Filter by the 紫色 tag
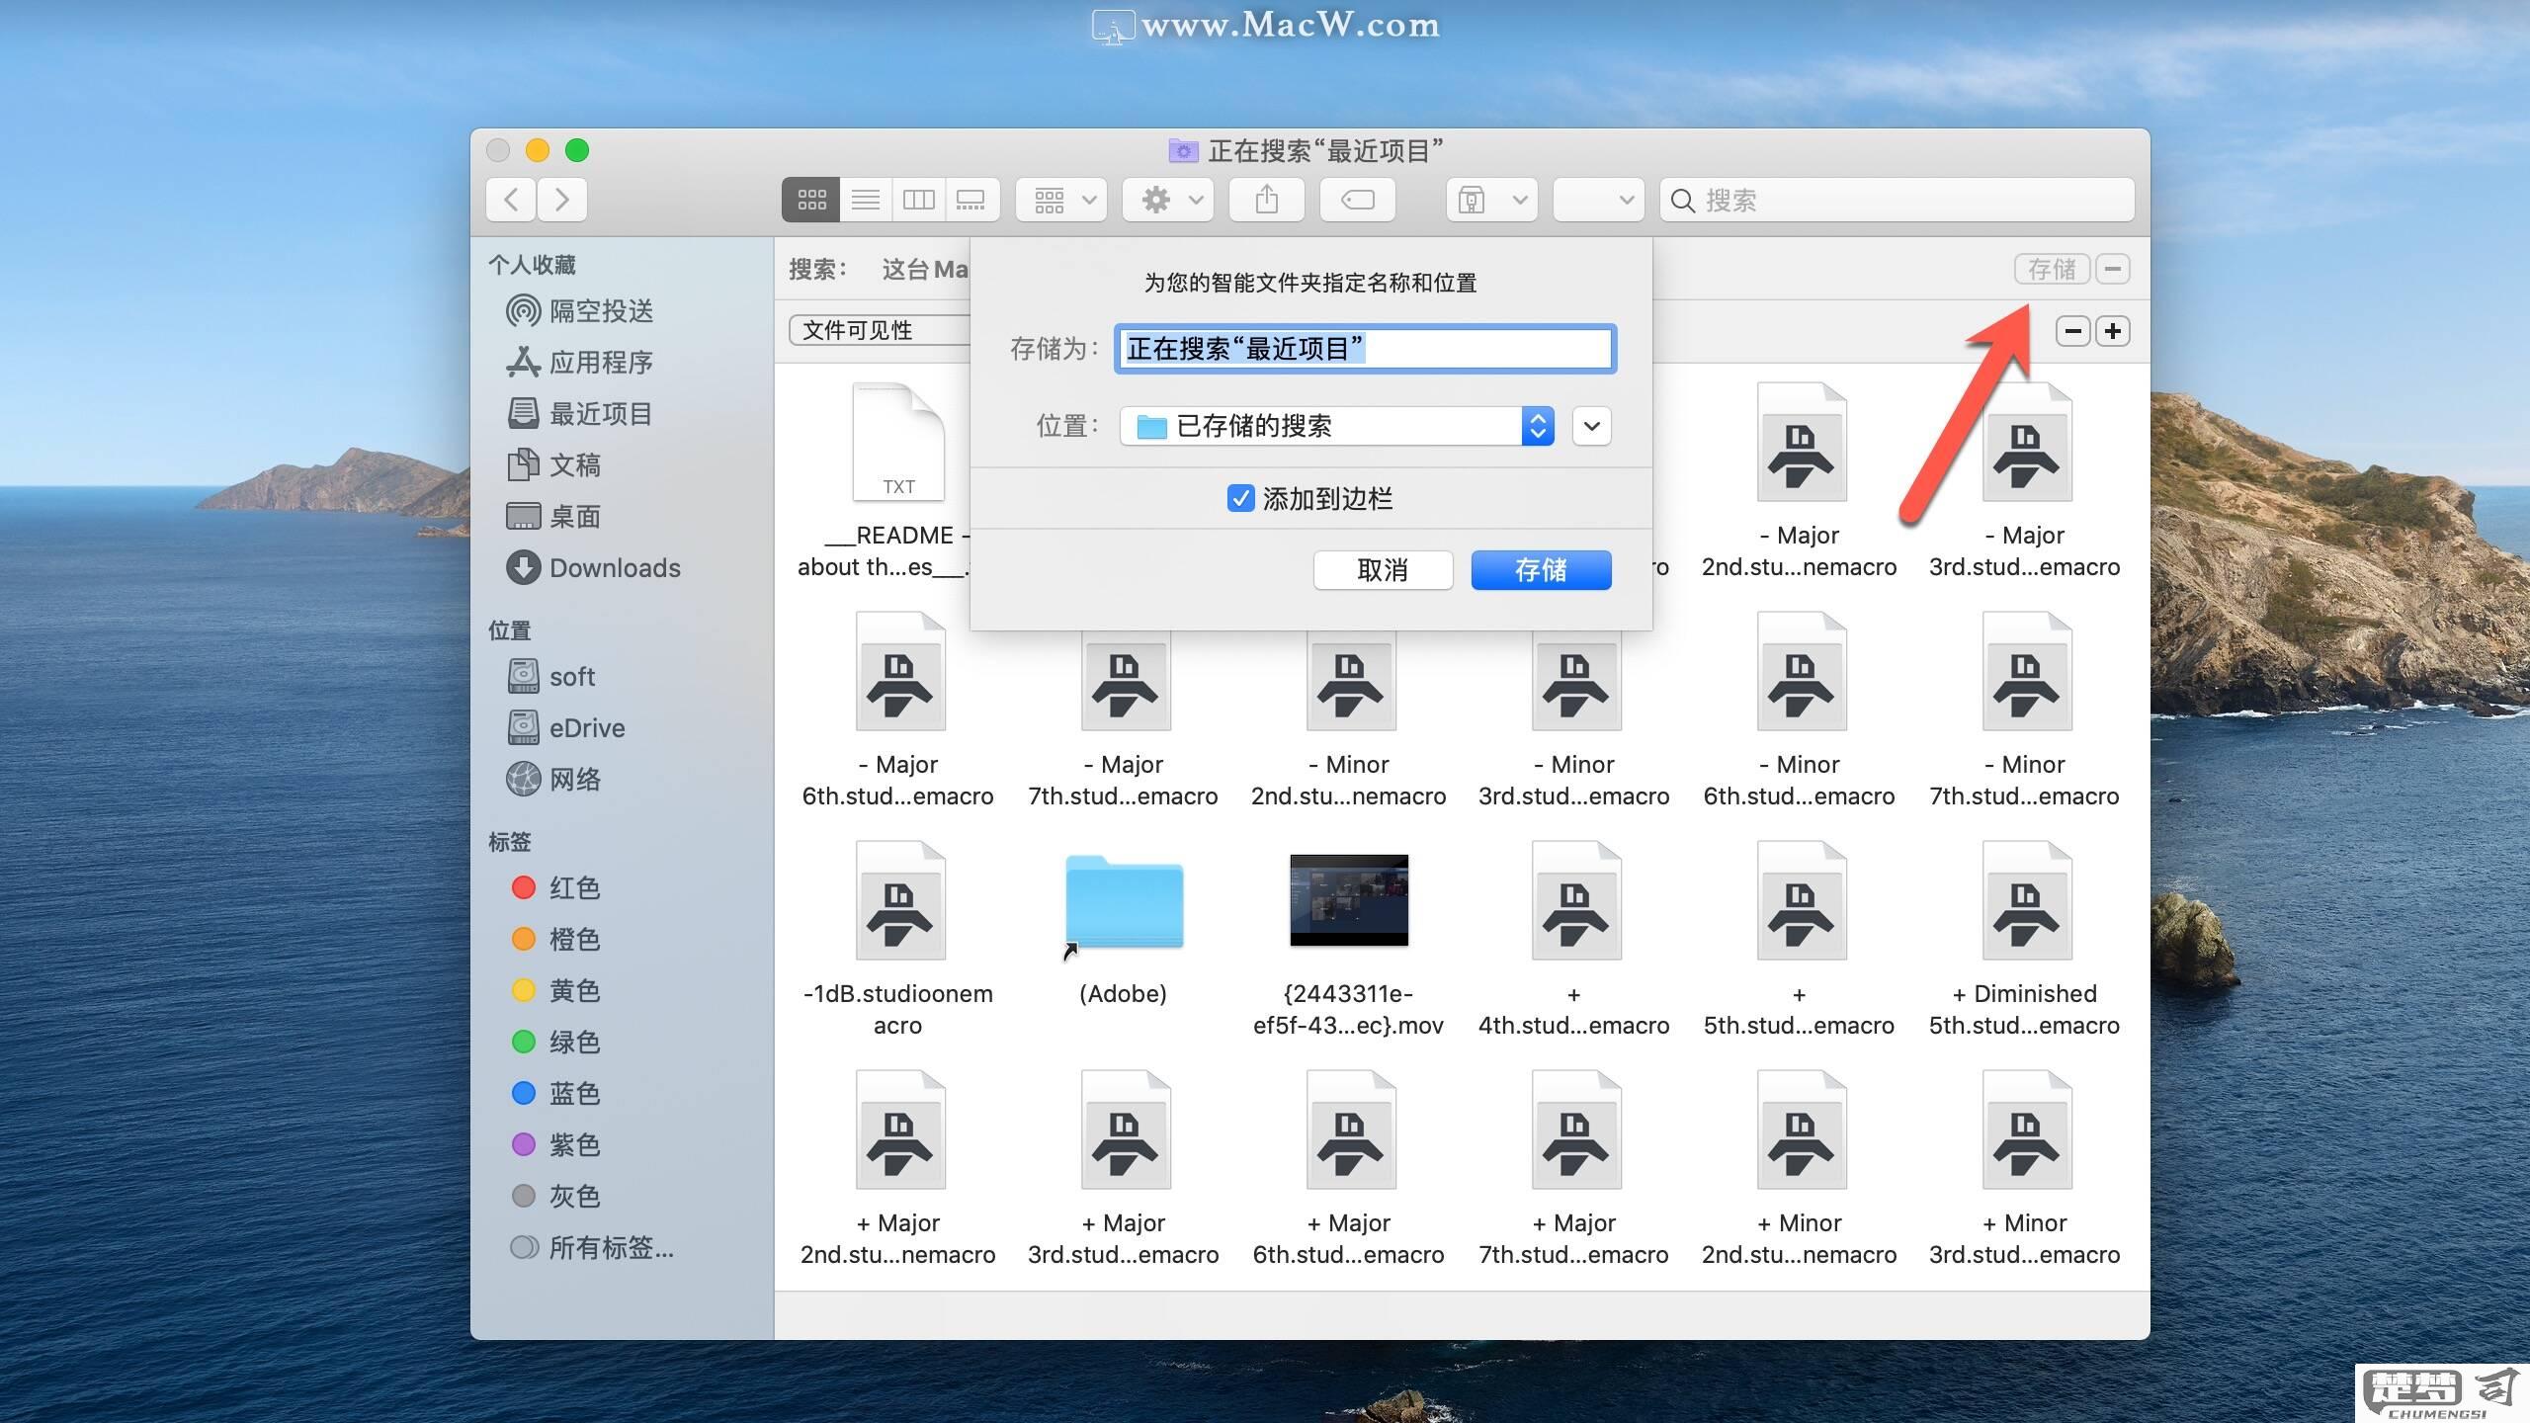2530x1423 pixels. (x=555, y=1145)
